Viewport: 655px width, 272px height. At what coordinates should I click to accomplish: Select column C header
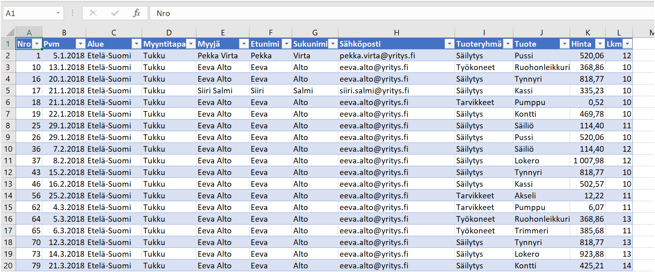(x=114, y=33)
